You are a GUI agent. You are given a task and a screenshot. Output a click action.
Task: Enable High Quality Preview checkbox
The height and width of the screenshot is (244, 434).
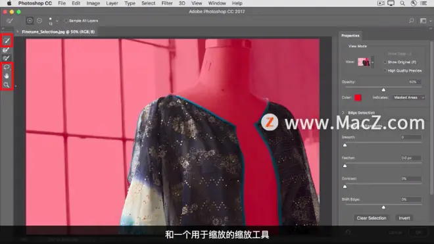click(x=385, y=70)
